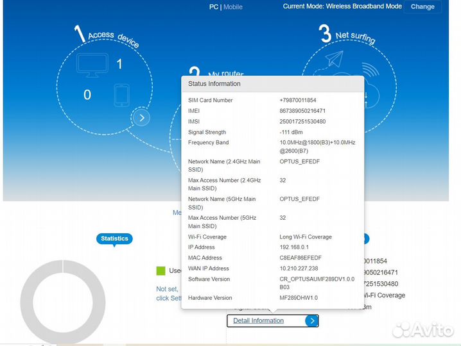The width and height of the screenshot is (461, 346).
Task: Click the mobile phone device icon
Action: [x=122, y=95]
